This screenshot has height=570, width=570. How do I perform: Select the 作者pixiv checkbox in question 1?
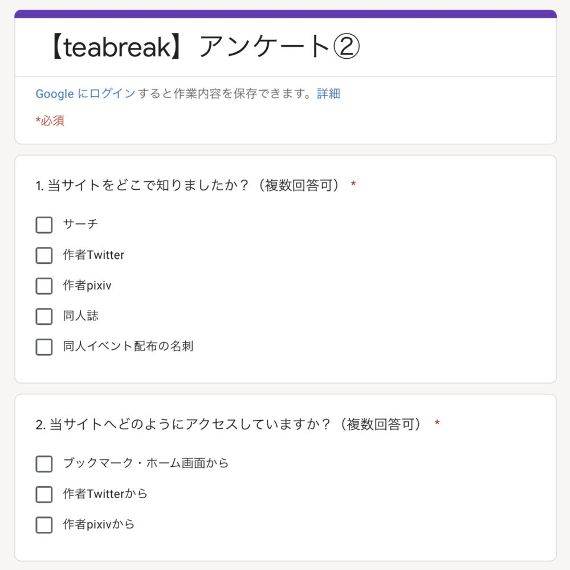(x=44, y=286)
